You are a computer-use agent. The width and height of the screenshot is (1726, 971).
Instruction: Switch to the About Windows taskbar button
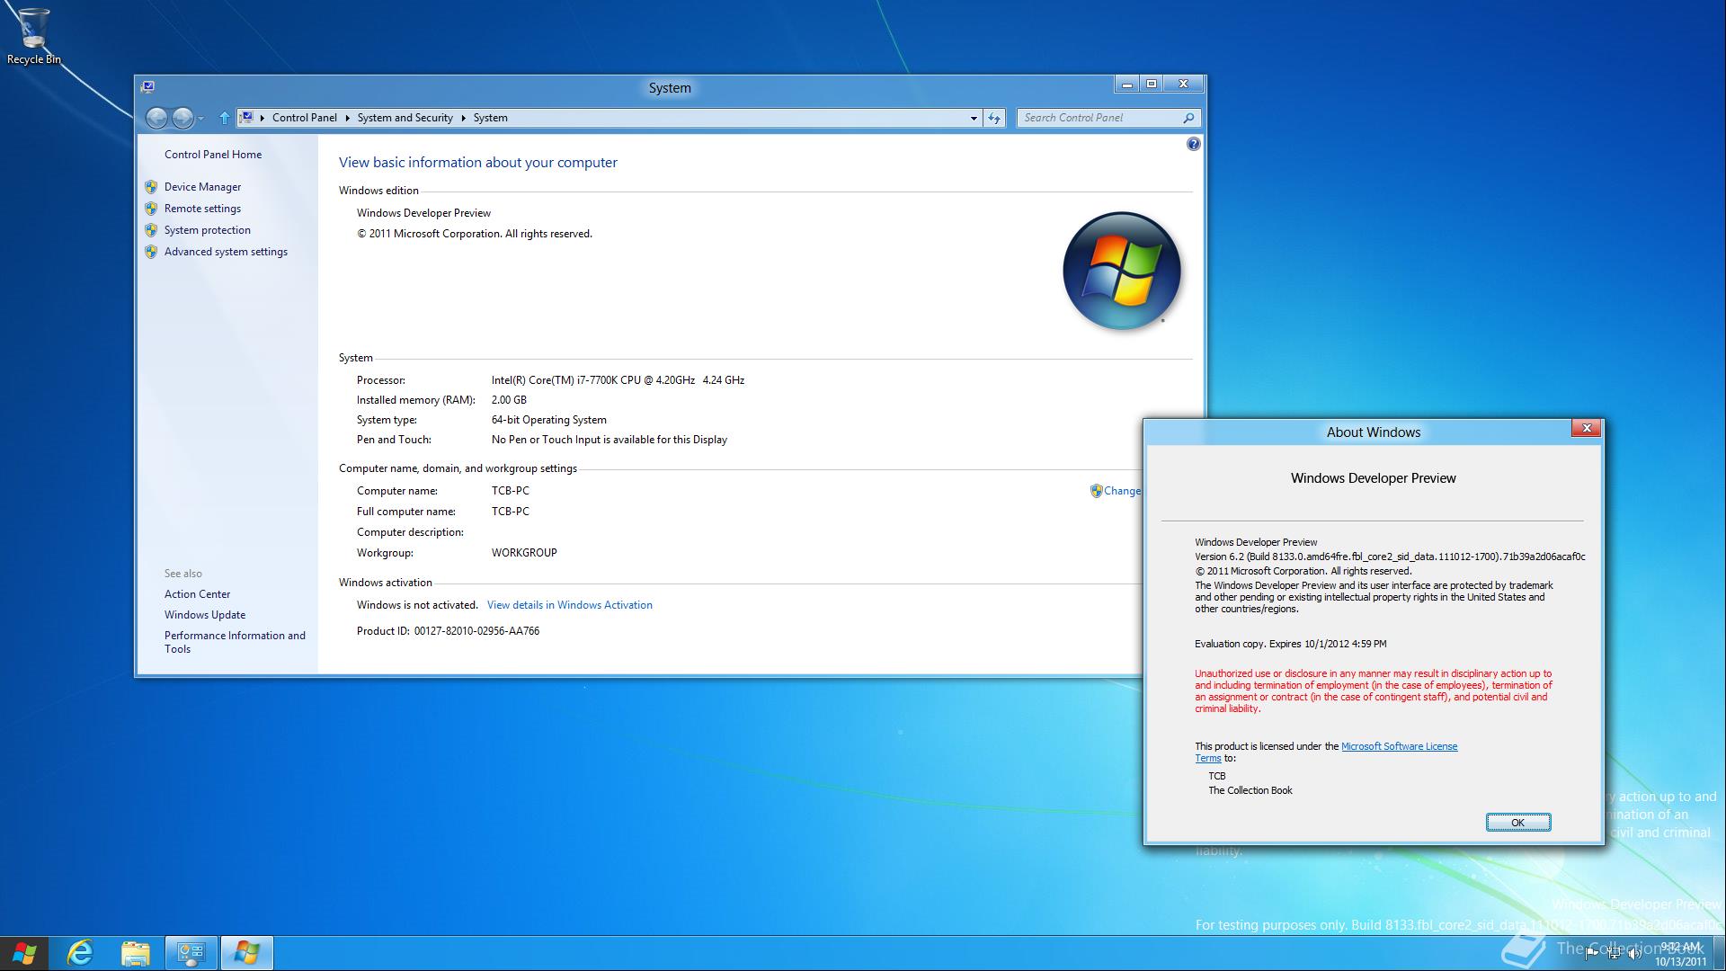click(x=246, y=953)
